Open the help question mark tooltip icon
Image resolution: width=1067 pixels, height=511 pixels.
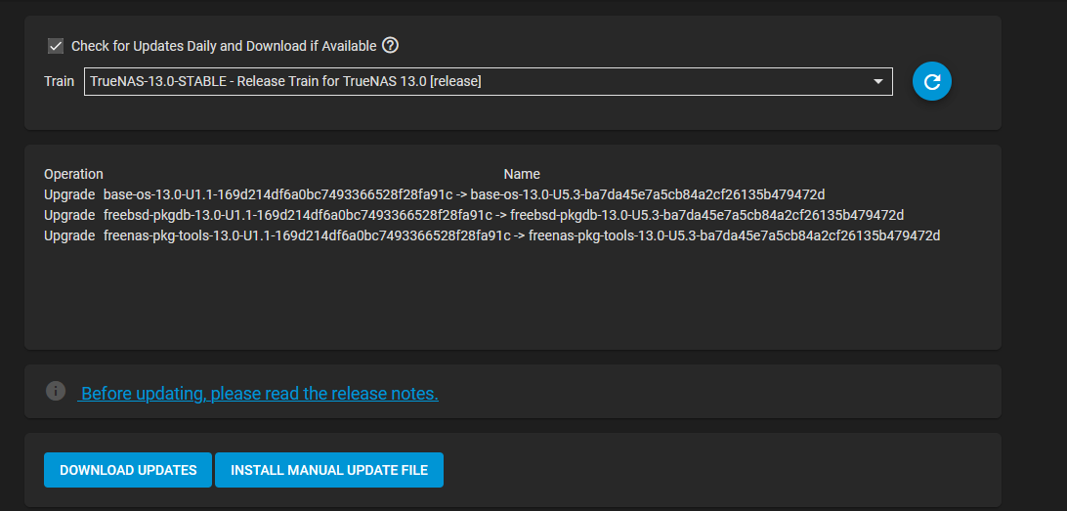[390, 46]
